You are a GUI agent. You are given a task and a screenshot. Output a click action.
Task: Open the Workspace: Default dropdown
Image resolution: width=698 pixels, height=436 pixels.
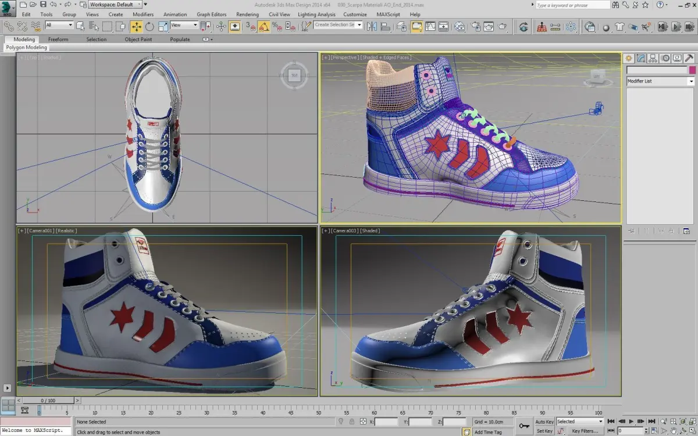click(x=115, y=4)
